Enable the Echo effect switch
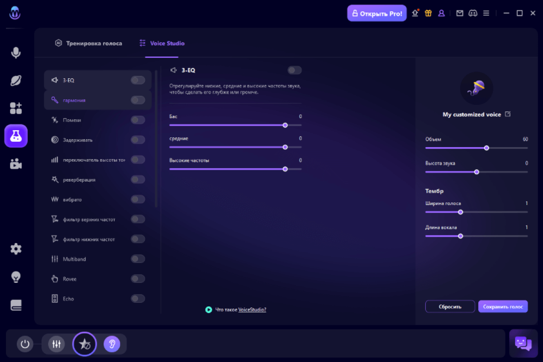Screen dimensions: 543x362 [138, 298]
